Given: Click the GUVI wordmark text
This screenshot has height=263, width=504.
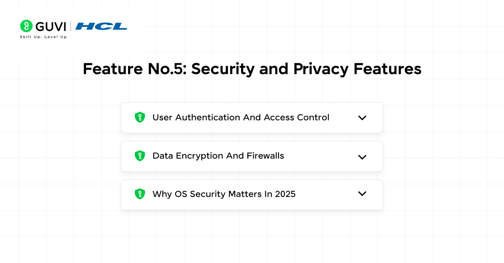Looking at the screenshot, I should point(50,26).
